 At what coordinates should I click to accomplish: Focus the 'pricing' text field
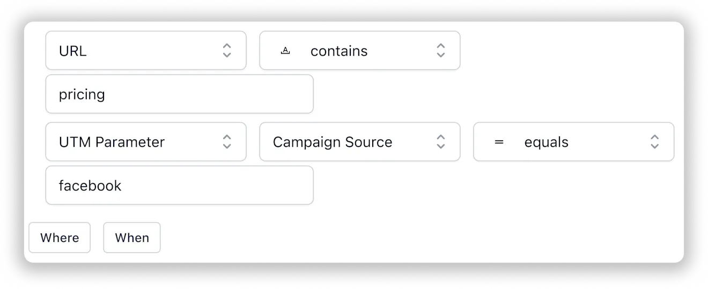[x=180, y=94]
